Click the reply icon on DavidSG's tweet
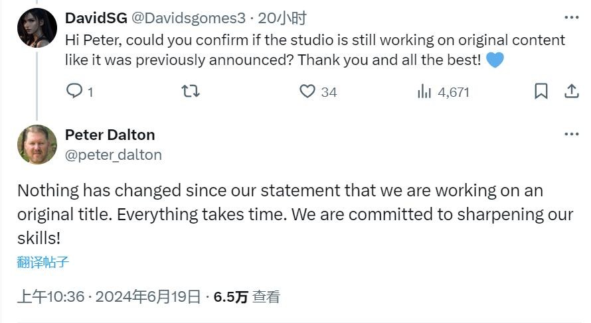This screenshot has height=323, width=591. click(x=74, y=91)
